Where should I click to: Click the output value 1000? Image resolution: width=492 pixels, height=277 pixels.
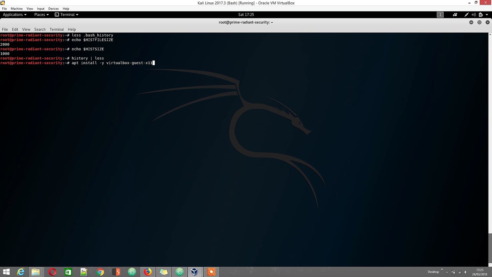(x=5, y=53)
